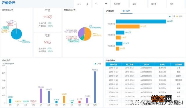The width and height of the screenshot is (186, 108).
Task: Click 常规保养 cell in ARO19020026 row
Action: (178, 80)
